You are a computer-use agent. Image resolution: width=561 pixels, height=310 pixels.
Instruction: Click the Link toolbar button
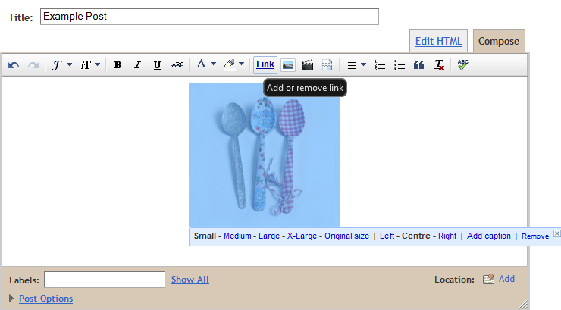(x=265, y=64)
